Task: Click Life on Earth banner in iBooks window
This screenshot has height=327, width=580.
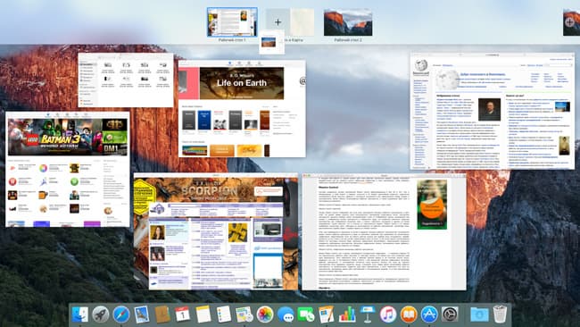Action: pos(242,83)
